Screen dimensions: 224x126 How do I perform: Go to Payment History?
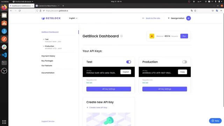(48, 56)
